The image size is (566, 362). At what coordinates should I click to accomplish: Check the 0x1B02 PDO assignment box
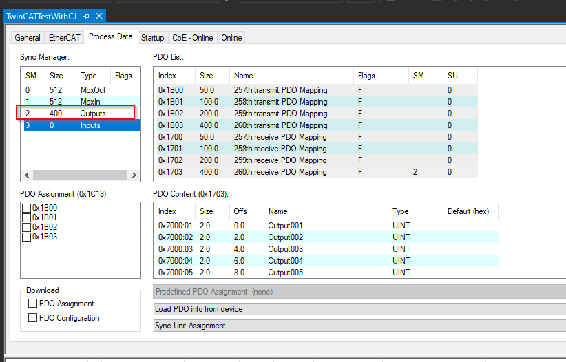pyautogui.click(x=26, y=227)
